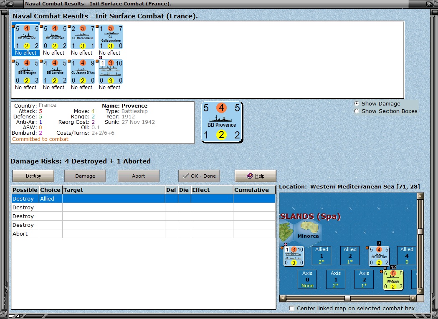
Task: Select the BB Bretagne ship counter
Action: pos(27,72)
